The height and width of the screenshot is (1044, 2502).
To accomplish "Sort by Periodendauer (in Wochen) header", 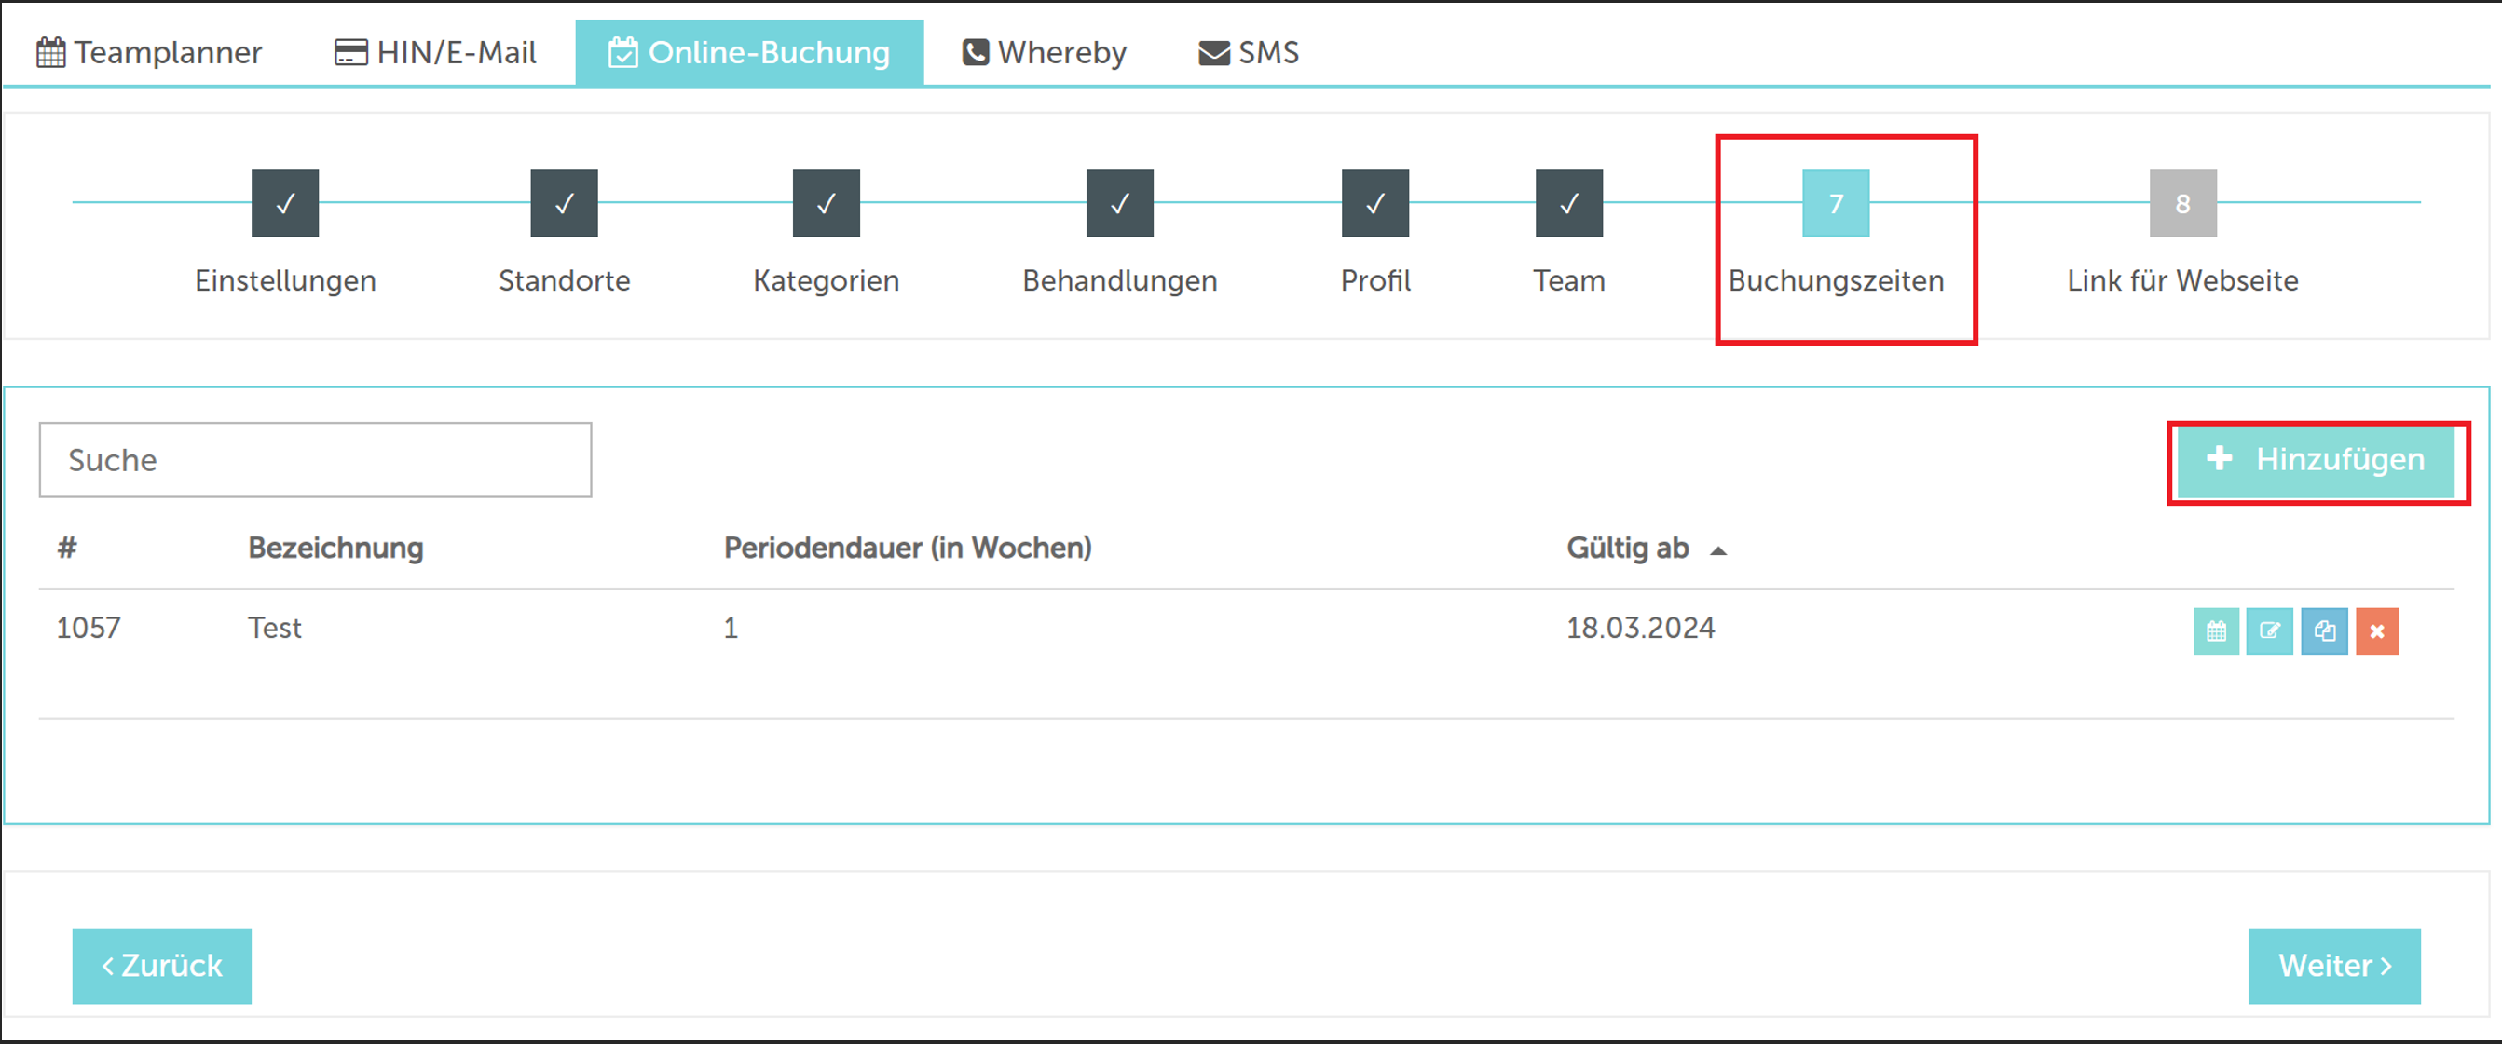I will (x=908, y=548).
